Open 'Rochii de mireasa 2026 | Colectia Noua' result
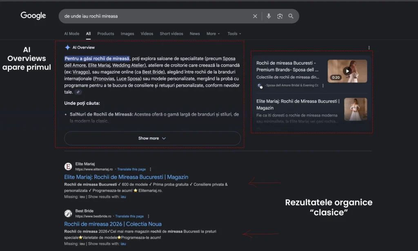 [x=113, y=224]
